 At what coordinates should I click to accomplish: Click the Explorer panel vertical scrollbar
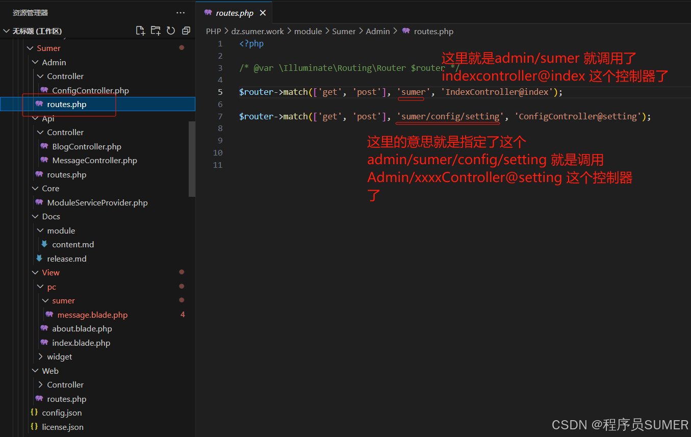[192, 158]
